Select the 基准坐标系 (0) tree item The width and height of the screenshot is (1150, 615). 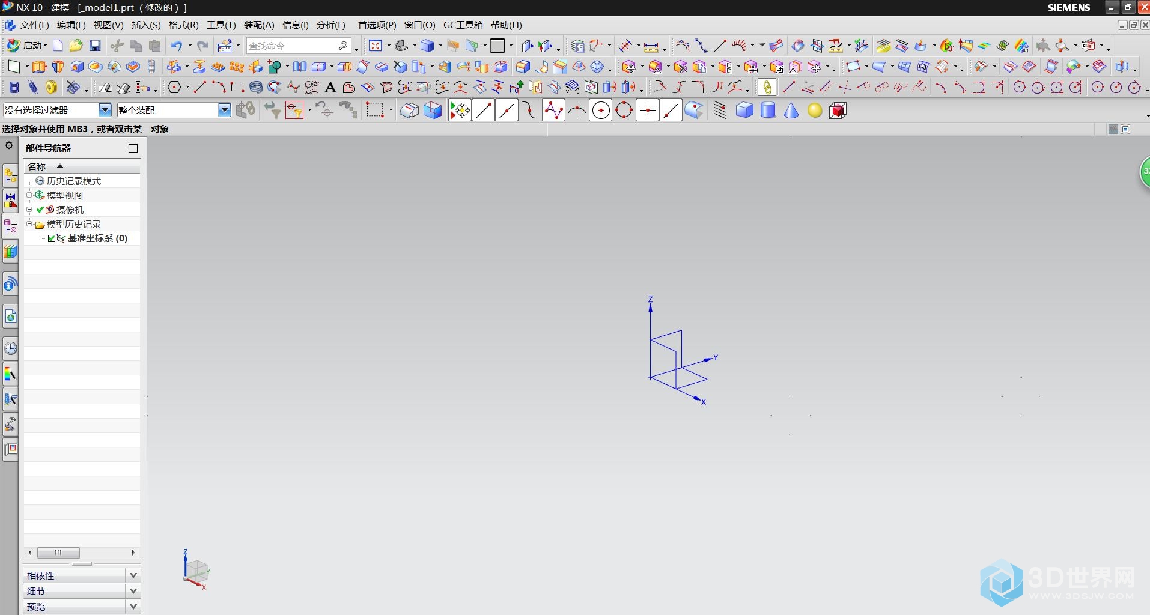click(97, 238)
